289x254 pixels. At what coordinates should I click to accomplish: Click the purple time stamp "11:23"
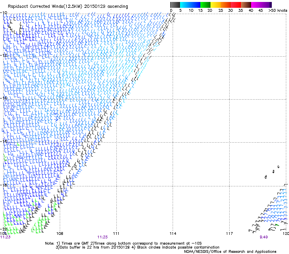pos(5,237)
